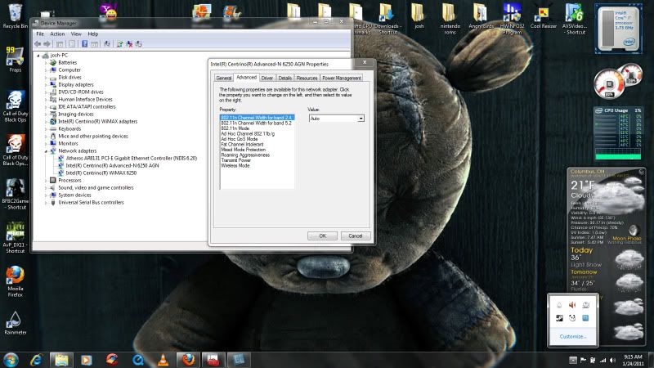The width and height of the screenshot is (654, 368).
Task: Open the Fraps desktop shortcut
Action: [x=16, y=59]
